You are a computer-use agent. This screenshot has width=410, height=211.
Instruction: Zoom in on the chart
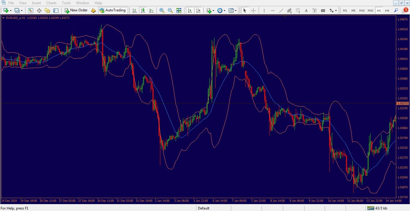[162, 10]
